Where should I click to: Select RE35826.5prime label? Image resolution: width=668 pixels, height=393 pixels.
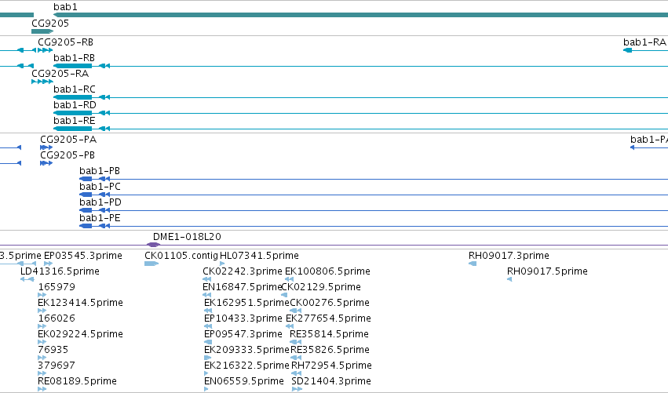point(330,350)
